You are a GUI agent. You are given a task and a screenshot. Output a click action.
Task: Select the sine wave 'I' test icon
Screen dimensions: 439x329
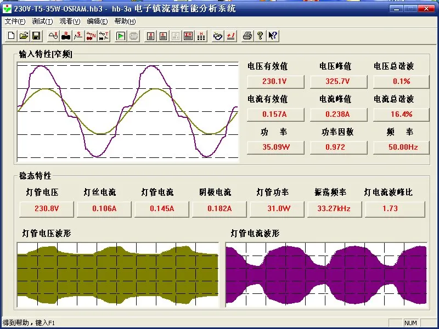click(x=53, y=36)
